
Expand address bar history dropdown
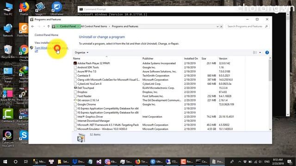[217, 27]
